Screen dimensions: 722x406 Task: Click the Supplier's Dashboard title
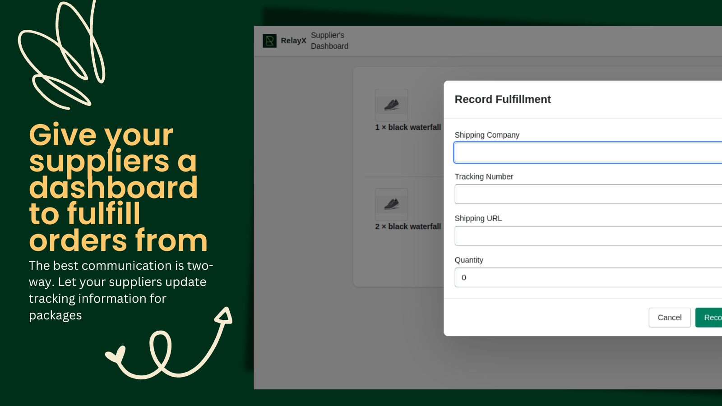pos(329,41)
